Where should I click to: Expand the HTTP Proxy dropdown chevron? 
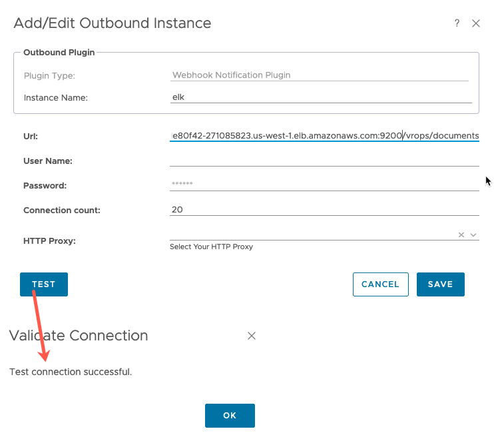coord(473,235)
